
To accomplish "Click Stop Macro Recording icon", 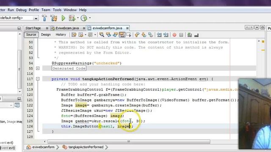I will 181,35.
